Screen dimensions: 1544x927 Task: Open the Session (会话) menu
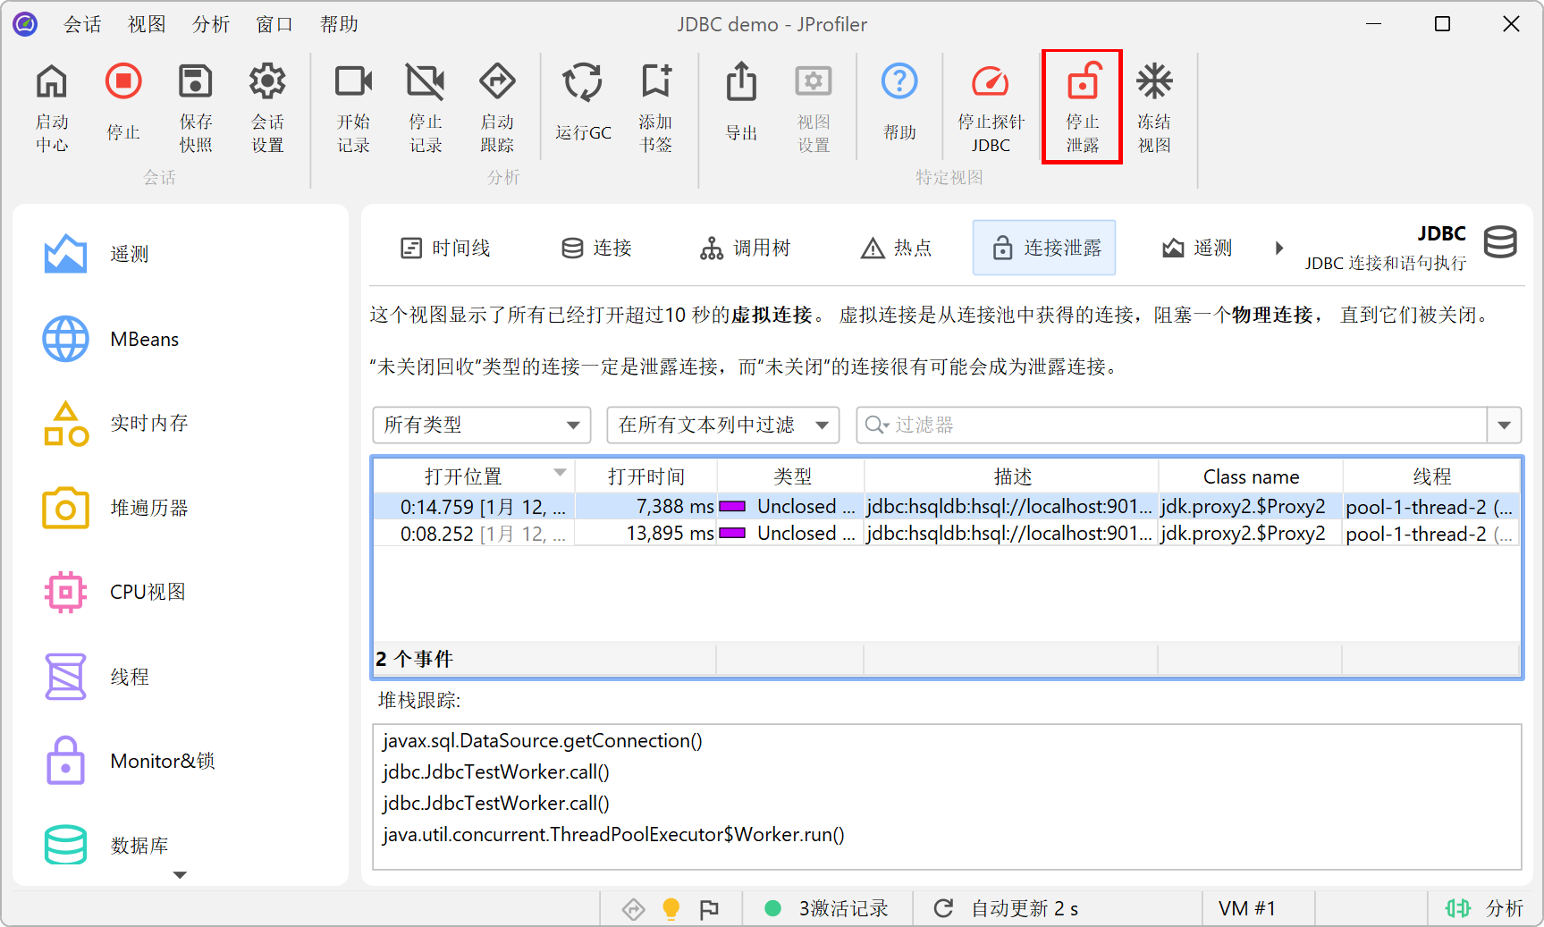click(82, 24)
